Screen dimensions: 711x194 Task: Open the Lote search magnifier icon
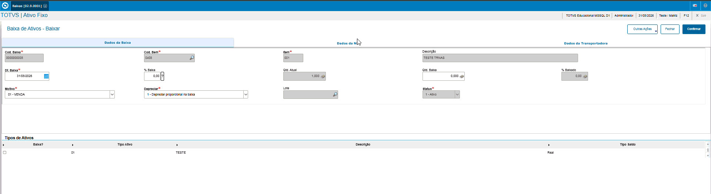(x=335, y=94)
